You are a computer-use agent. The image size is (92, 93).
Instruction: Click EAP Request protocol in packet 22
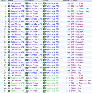point(77,57)
